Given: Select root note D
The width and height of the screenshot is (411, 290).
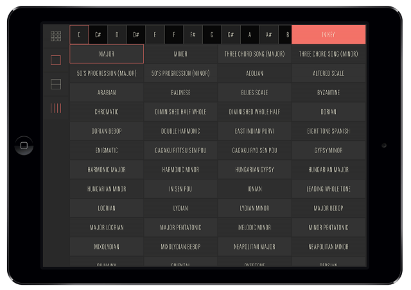Looking at the screenshot, I should pos(117,35).
